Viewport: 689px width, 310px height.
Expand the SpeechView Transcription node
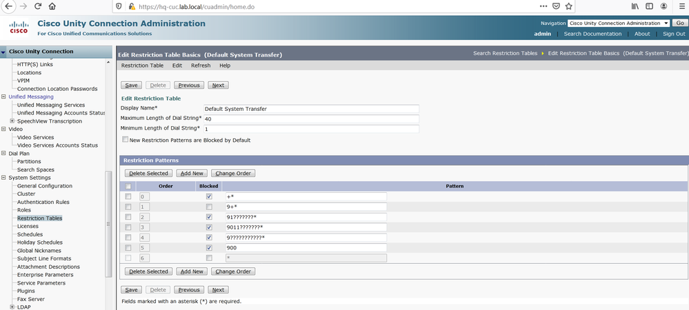12,121
